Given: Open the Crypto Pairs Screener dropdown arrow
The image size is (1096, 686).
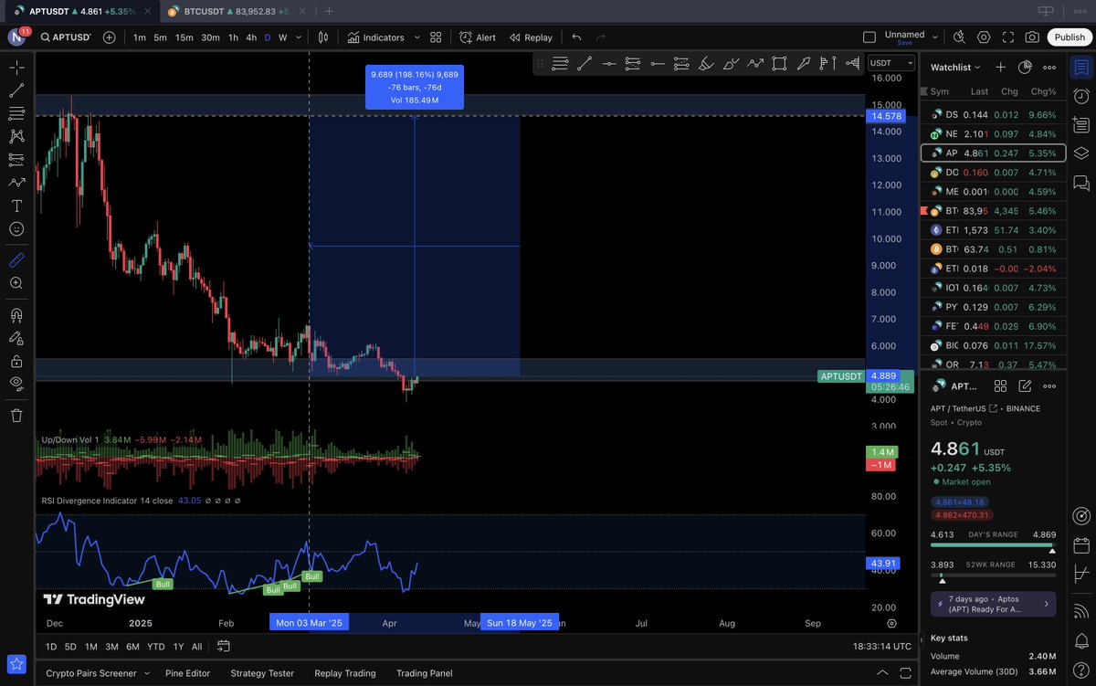Looking at the screenshot, I should 146,673.
